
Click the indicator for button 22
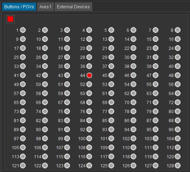[133, 48]
